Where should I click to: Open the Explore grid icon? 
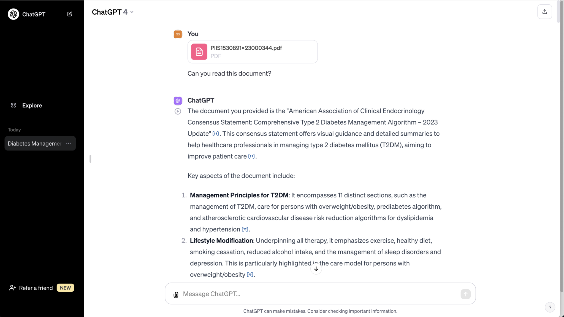pyautogui.click(x=13, y=105)
